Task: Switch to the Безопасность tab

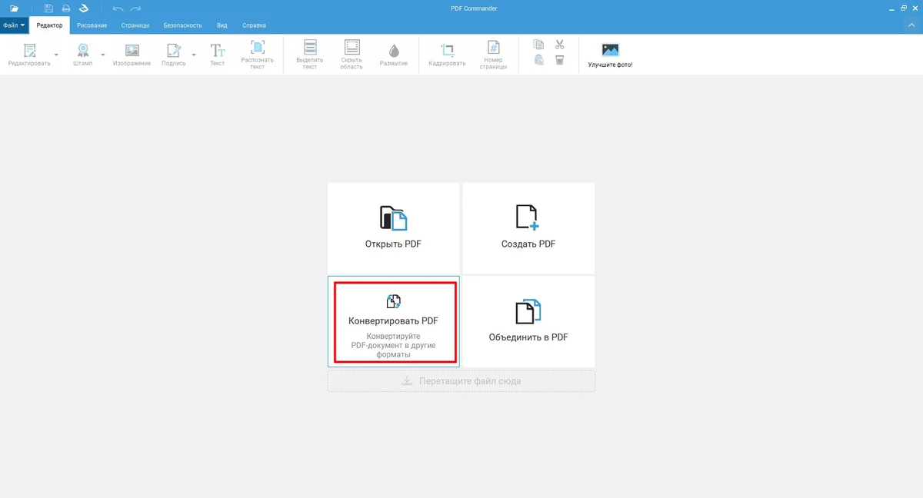Action: tap(183, 25)
